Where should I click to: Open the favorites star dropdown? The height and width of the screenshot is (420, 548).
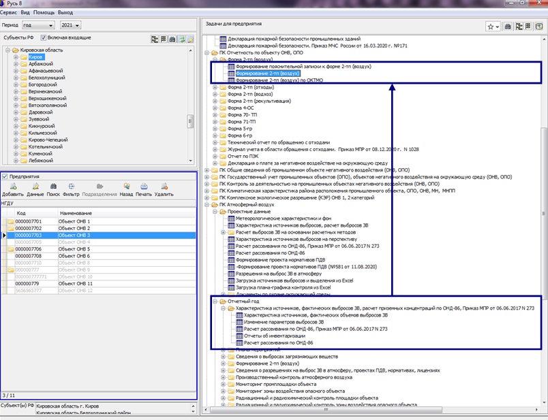(493, 26)
